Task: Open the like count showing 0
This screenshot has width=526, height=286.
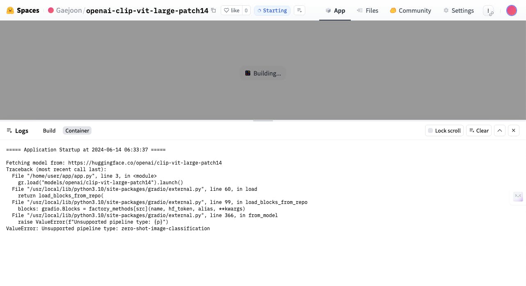Action: pyautogui.click(x=246, y=10)
